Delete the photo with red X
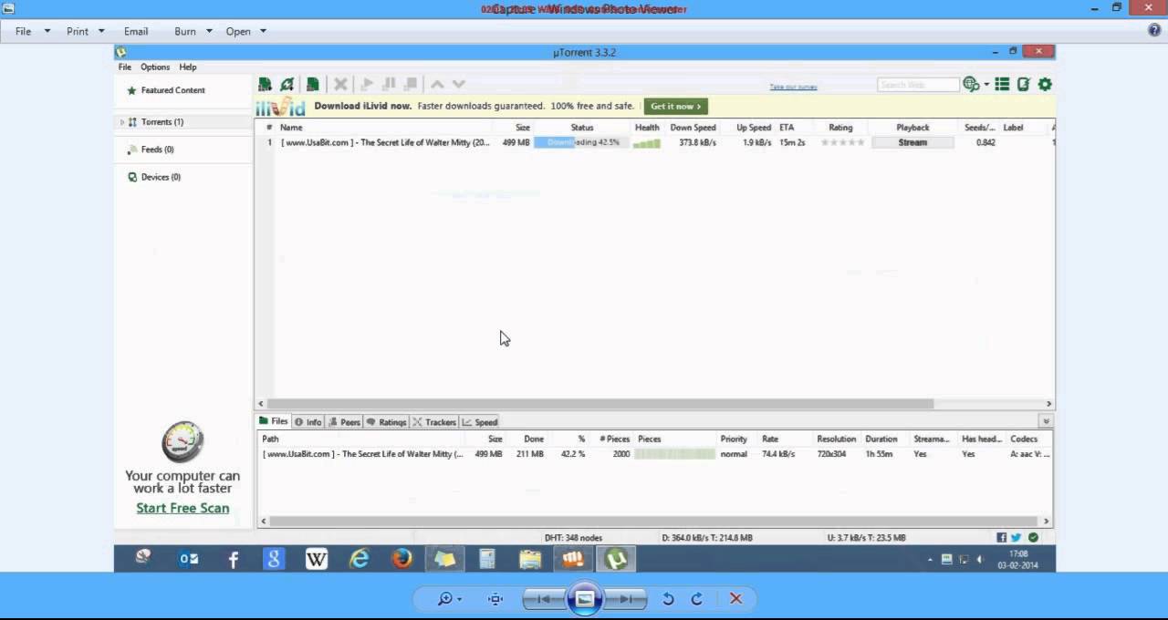This screenshot has width=1168, height=620. [x=735, y=599]
